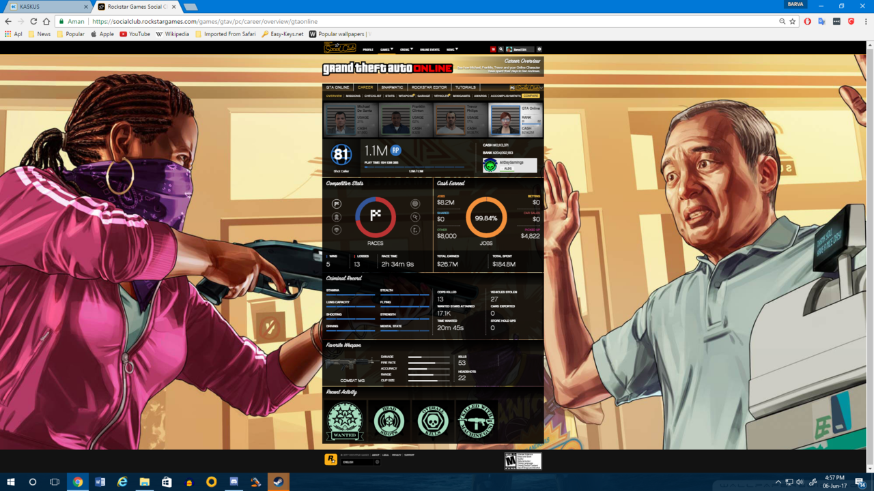874x491 pixels.
Task: Open the Garage career subtab
Action: tap(423, 96)
